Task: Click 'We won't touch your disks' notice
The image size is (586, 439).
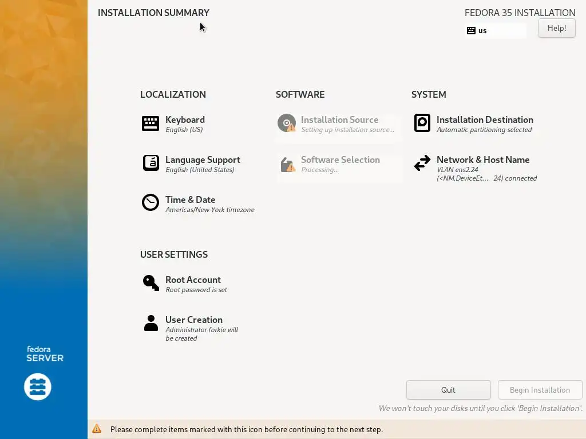Action: coord(481,408)
